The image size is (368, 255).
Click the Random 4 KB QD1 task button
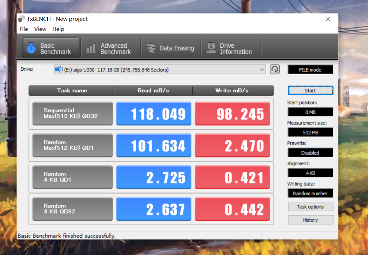tap(72, 177)
